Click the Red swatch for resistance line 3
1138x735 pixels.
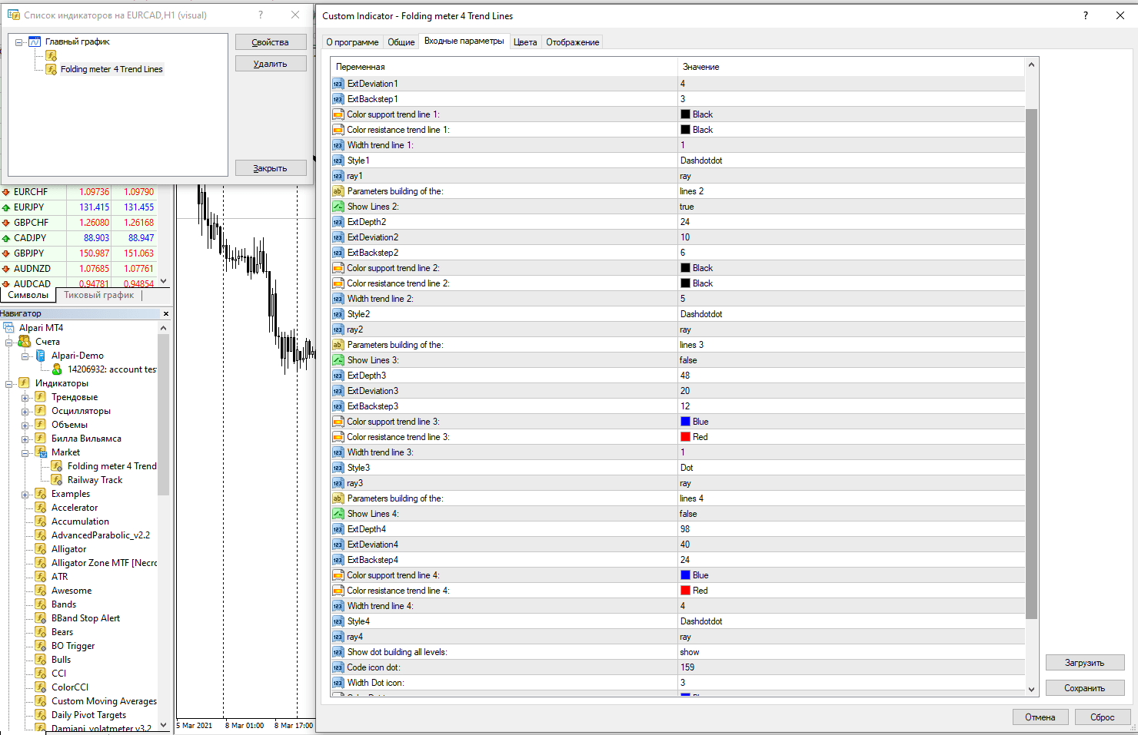(685, 437)
